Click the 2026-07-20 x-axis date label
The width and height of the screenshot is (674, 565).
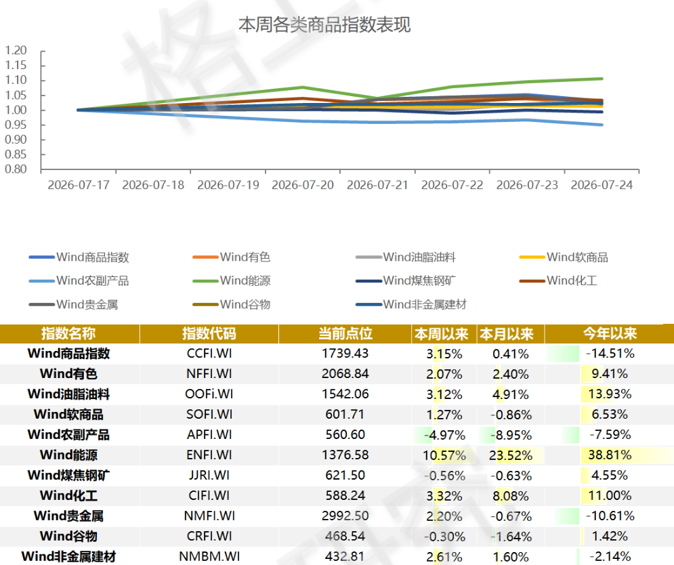(x=303, y=185)
